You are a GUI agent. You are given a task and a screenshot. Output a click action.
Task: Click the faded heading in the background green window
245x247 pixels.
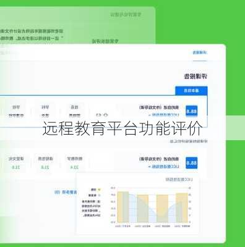(126, 14)
